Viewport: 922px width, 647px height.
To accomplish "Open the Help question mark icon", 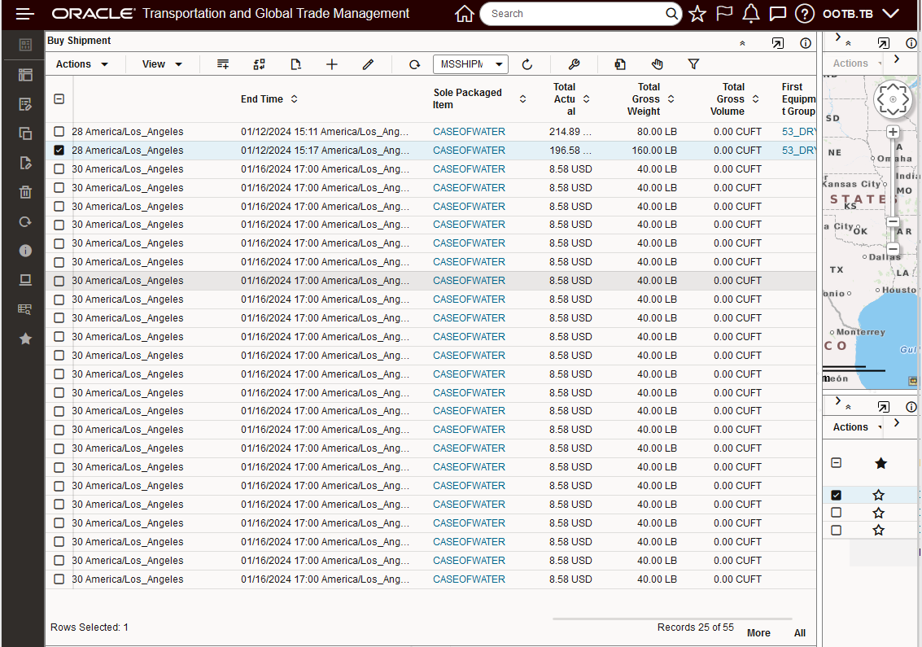I will [x=804, y=14].
